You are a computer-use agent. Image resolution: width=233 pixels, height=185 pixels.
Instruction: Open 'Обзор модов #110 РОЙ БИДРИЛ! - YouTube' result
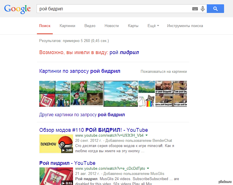pos(93,130)
